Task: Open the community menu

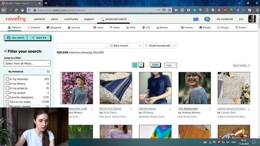Action: point(71,19)
